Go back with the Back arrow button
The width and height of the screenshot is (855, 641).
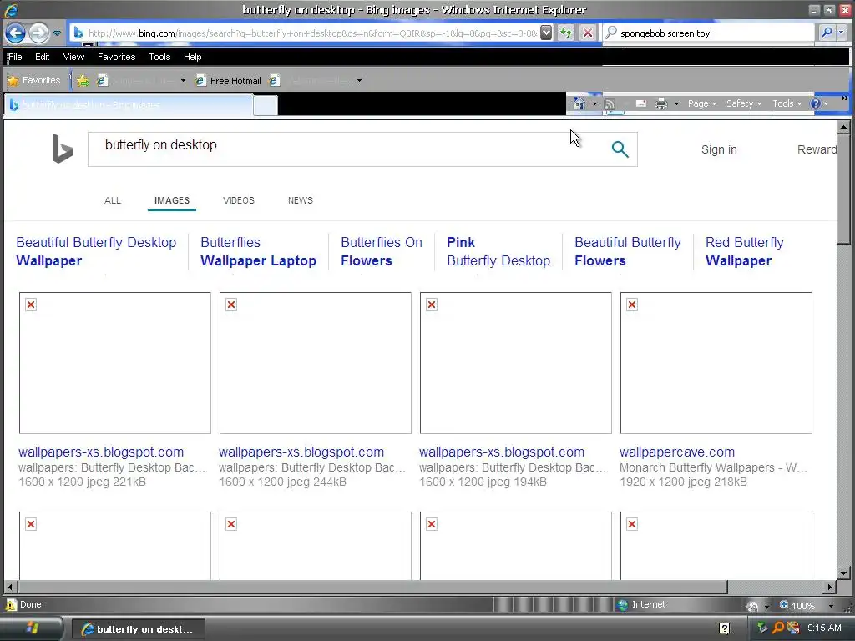pyautogui.click(x=15, y=33)
